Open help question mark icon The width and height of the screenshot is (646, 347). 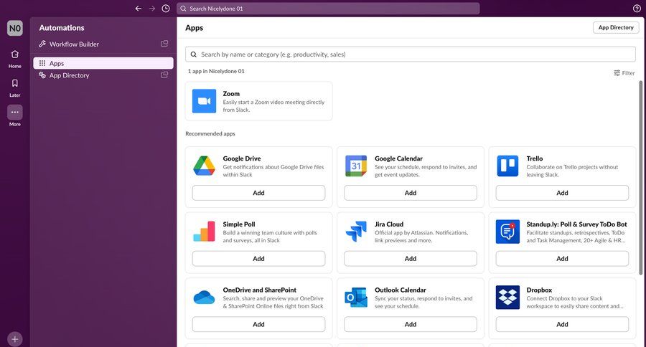pyautogui.click(x=637, y=8)
